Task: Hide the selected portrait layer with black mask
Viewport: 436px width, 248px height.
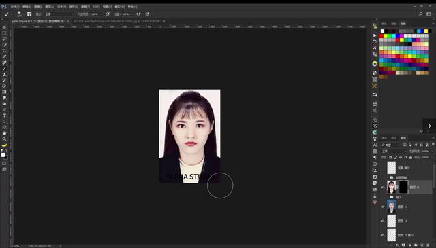Action: (383, 188)
